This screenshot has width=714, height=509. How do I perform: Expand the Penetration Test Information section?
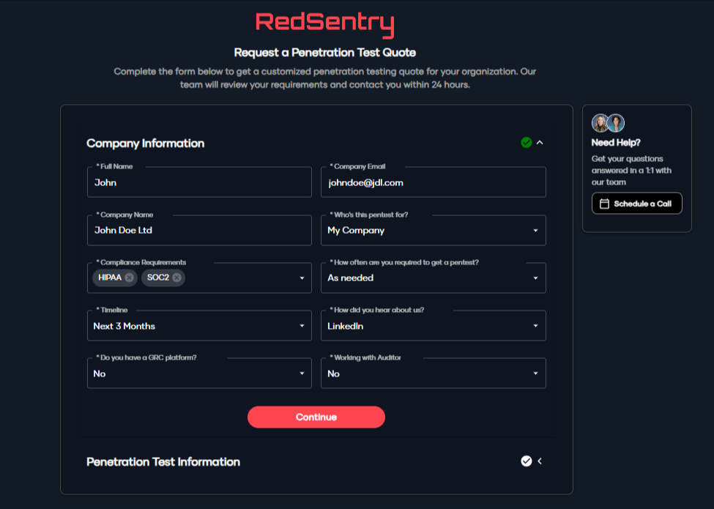click(540, 461)
